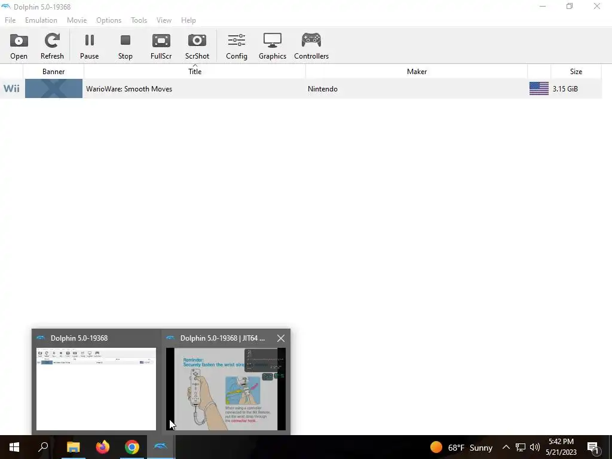Open the Windows Start menu

tap(14, 447)
